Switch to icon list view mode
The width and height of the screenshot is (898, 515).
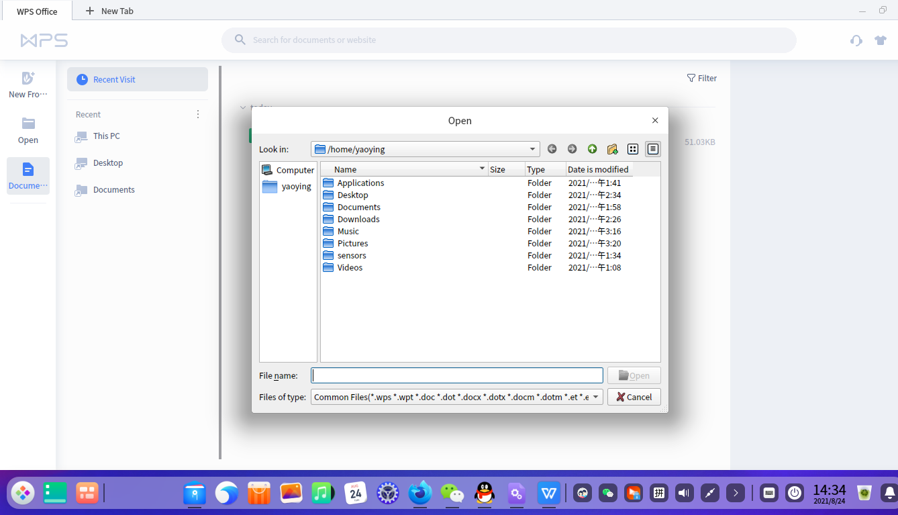point(632,149)
